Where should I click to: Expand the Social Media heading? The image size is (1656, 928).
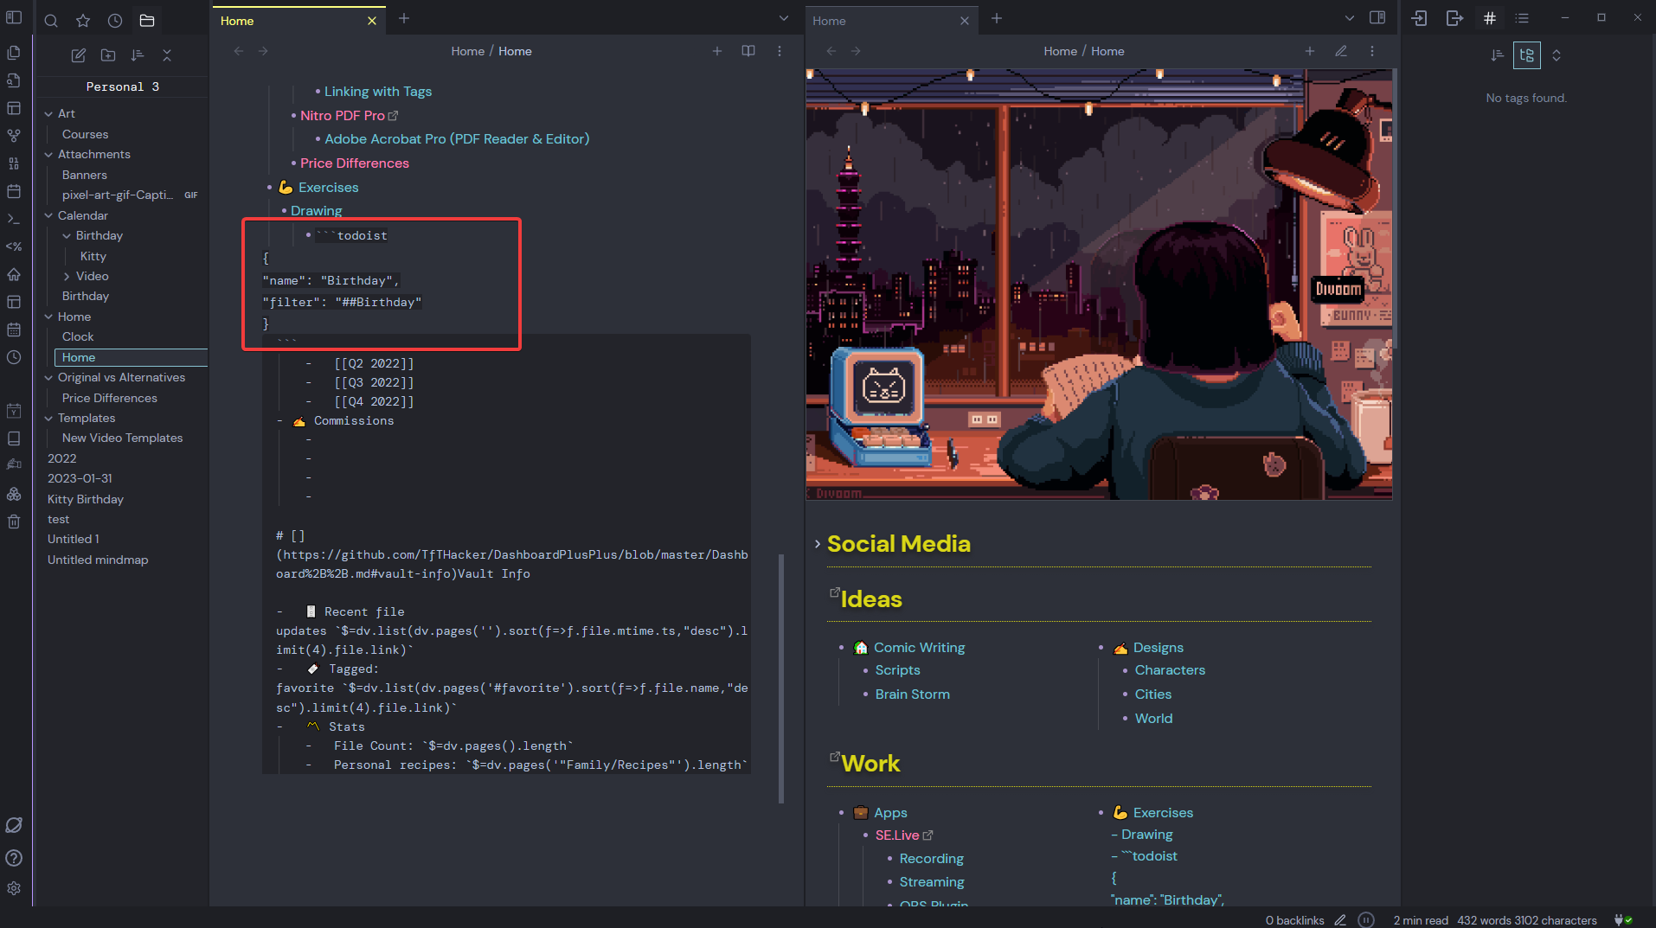[x=817, y=544]
